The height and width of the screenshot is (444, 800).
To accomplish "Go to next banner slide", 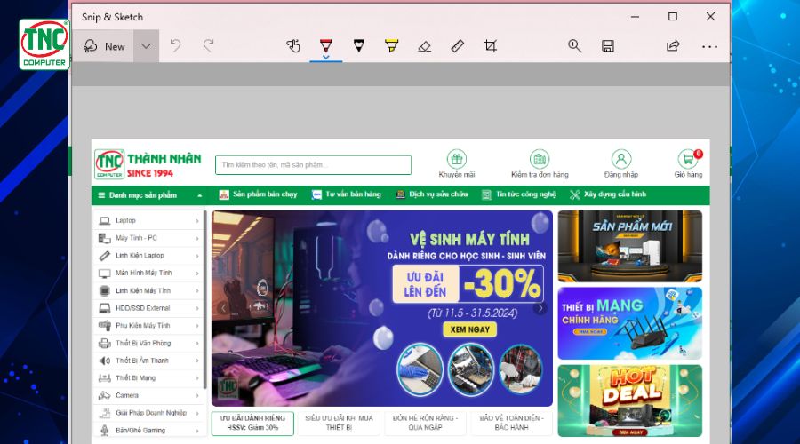I will (x=540, y=308).
